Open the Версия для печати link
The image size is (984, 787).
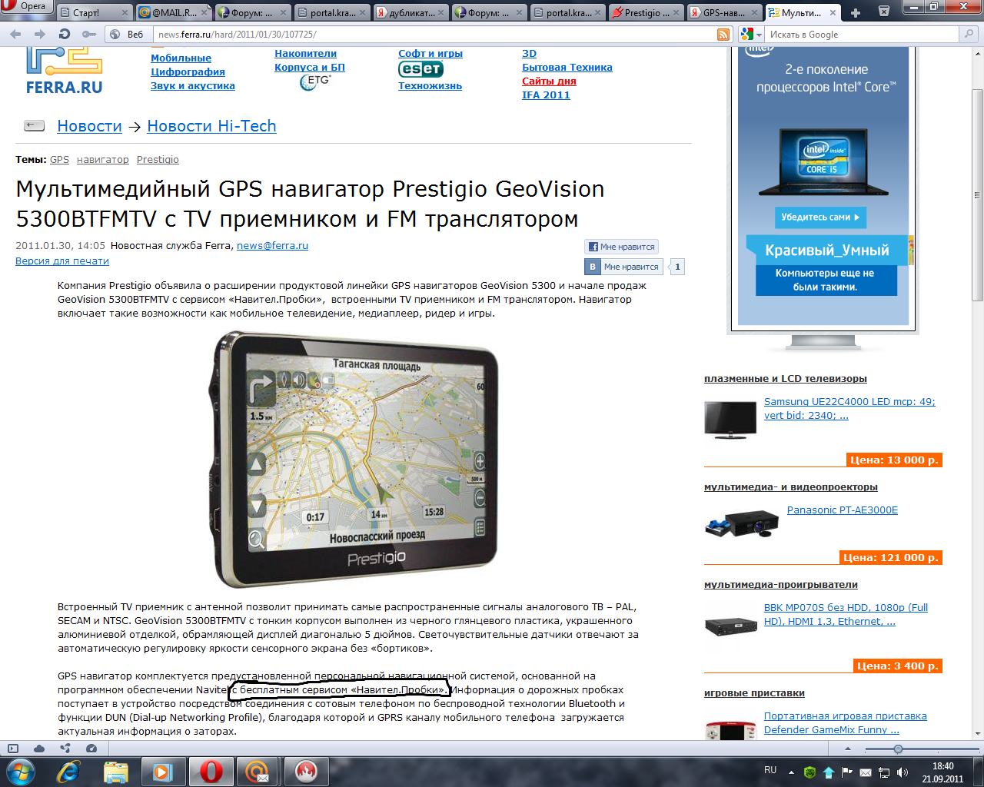pyautogui.click(x=62, y=261)
